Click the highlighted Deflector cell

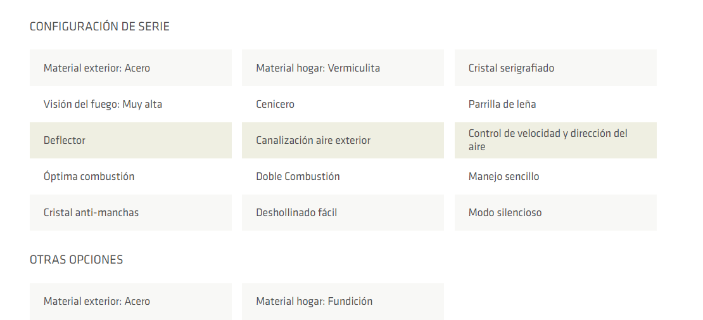[x=130, y=140]
